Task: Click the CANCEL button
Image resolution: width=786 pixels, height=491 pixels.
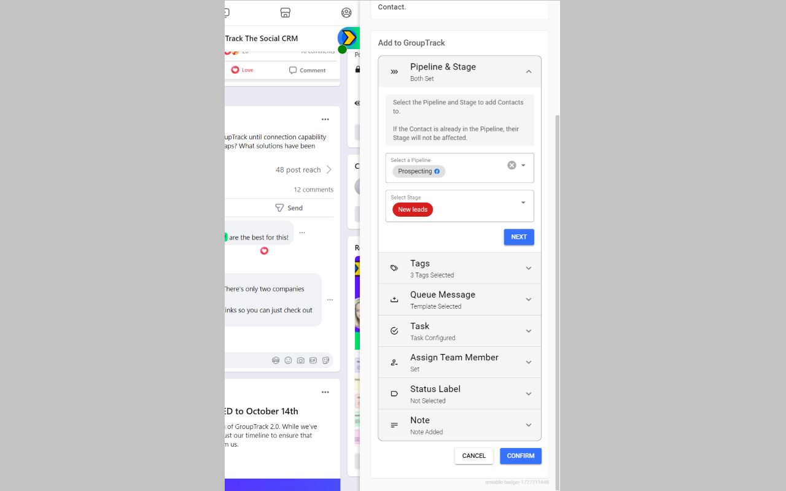Action: point(474,456)
